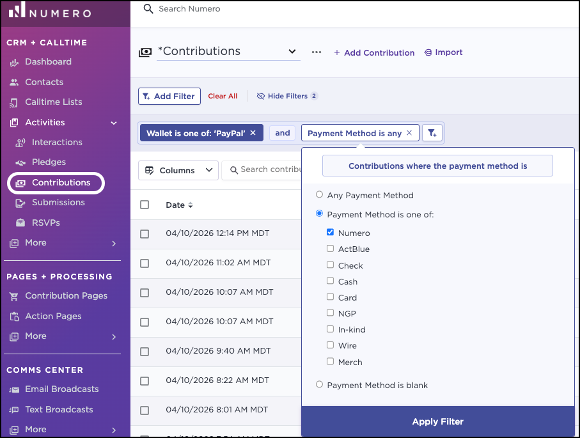Select all rows with header checkbox

tap(145, 205)
